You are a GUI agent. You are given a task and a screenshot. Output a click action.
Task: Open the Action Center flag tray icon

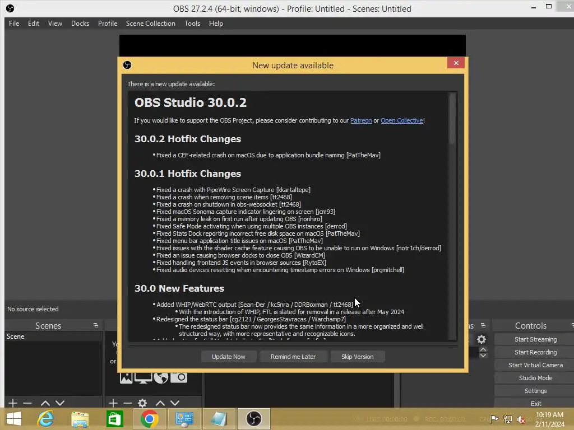coord(494,419)
